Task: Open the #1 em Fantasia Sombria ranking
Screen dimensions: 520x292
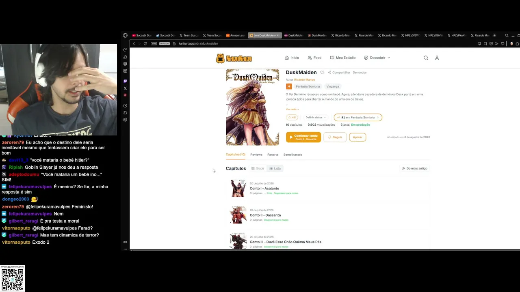Action: [x=358, y=117]
